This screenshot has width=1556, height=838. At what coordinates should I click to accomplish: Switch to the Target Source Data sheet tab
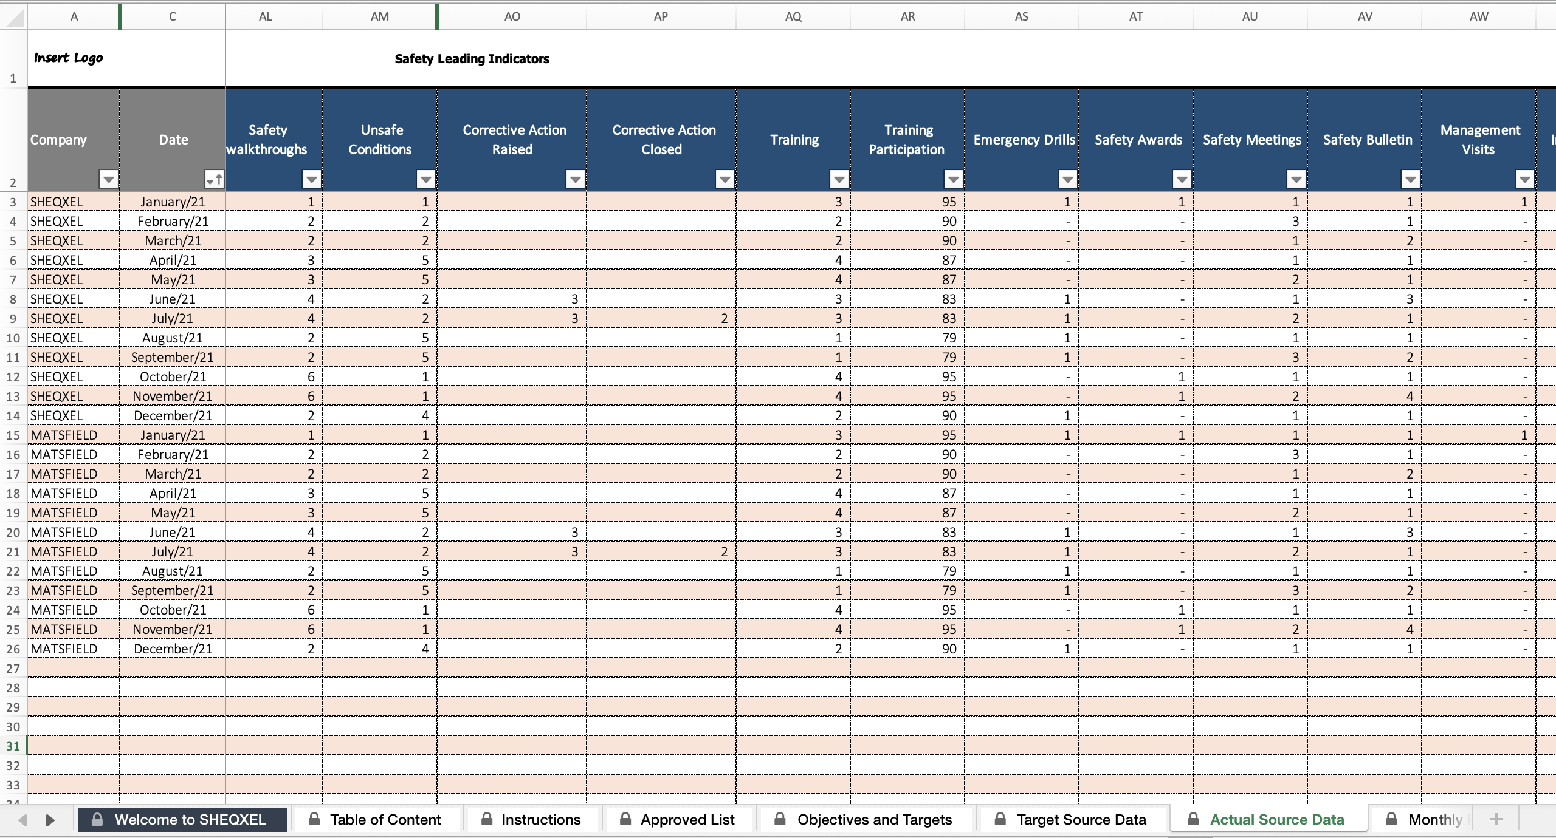1073,820
